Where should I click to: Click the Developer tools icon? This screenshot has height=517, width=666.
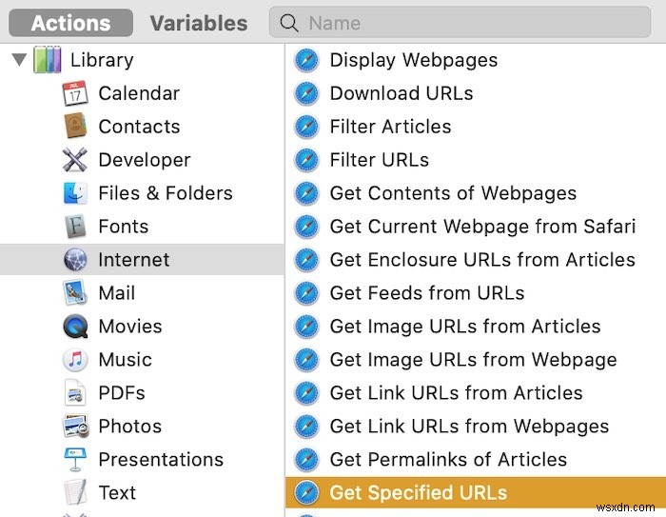pyautogui.click(x=75, y=160)
